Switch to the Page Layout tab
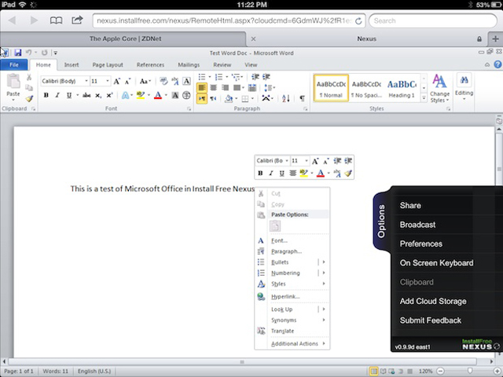 point(108,64)
